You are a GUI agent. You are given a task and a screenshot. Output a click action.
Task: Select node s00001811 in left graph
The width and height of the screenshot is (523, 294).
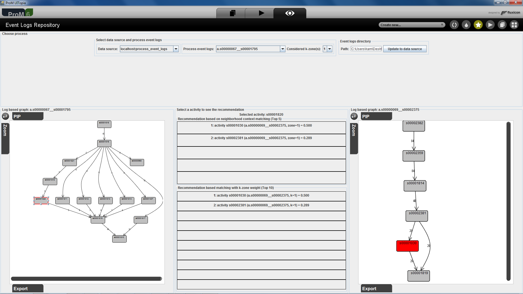tap(62, 200)
